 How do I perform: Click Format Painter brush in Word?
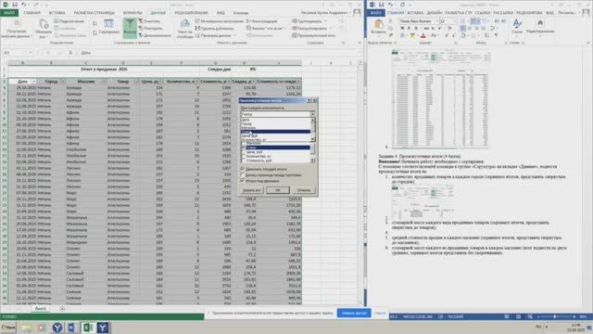click(x=391, y=35)
